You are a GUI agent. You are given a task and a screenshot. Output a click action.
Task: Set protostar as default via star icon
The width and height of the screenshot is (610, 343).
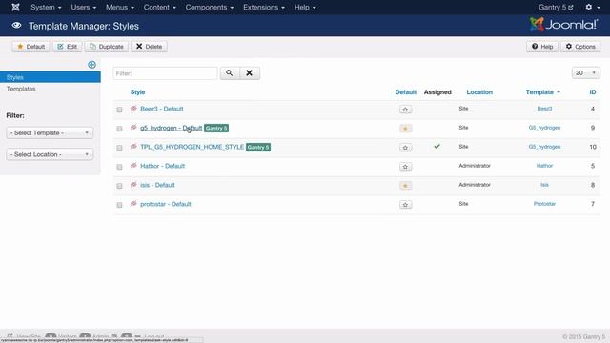click(x=405, y=205)
